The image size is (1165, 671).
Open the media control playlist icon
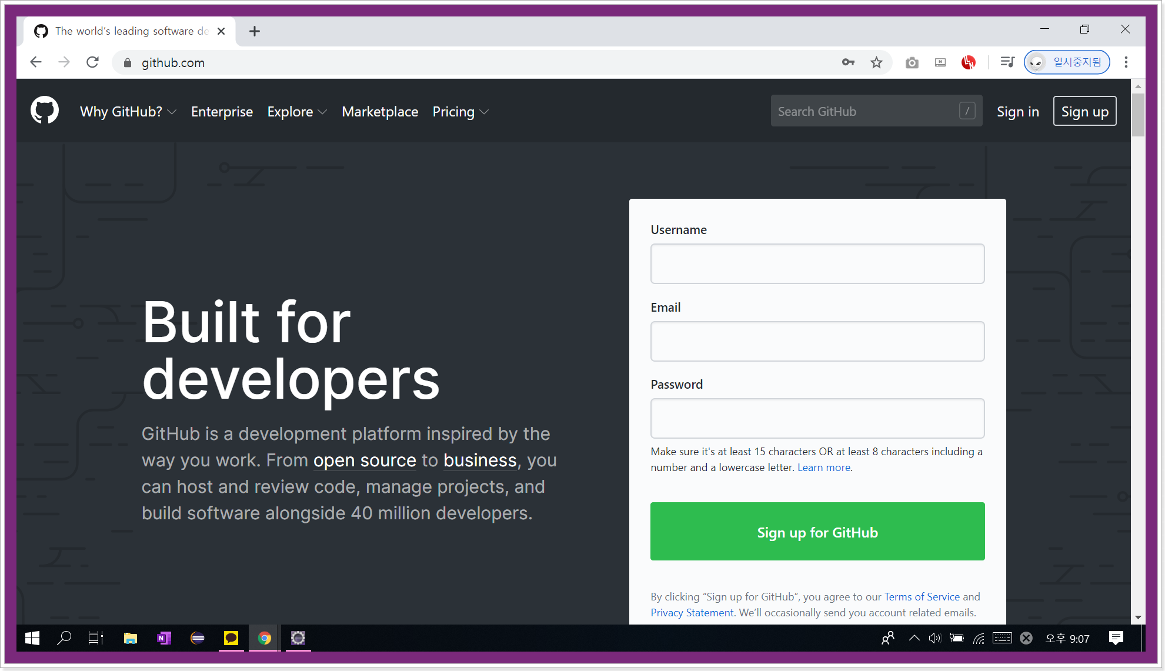[1007, 62]
